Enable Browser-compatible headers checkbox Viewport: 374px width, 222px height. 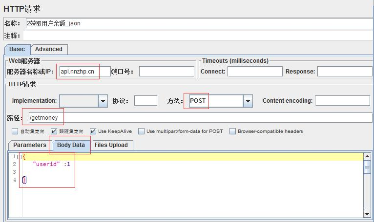point(232,131)
